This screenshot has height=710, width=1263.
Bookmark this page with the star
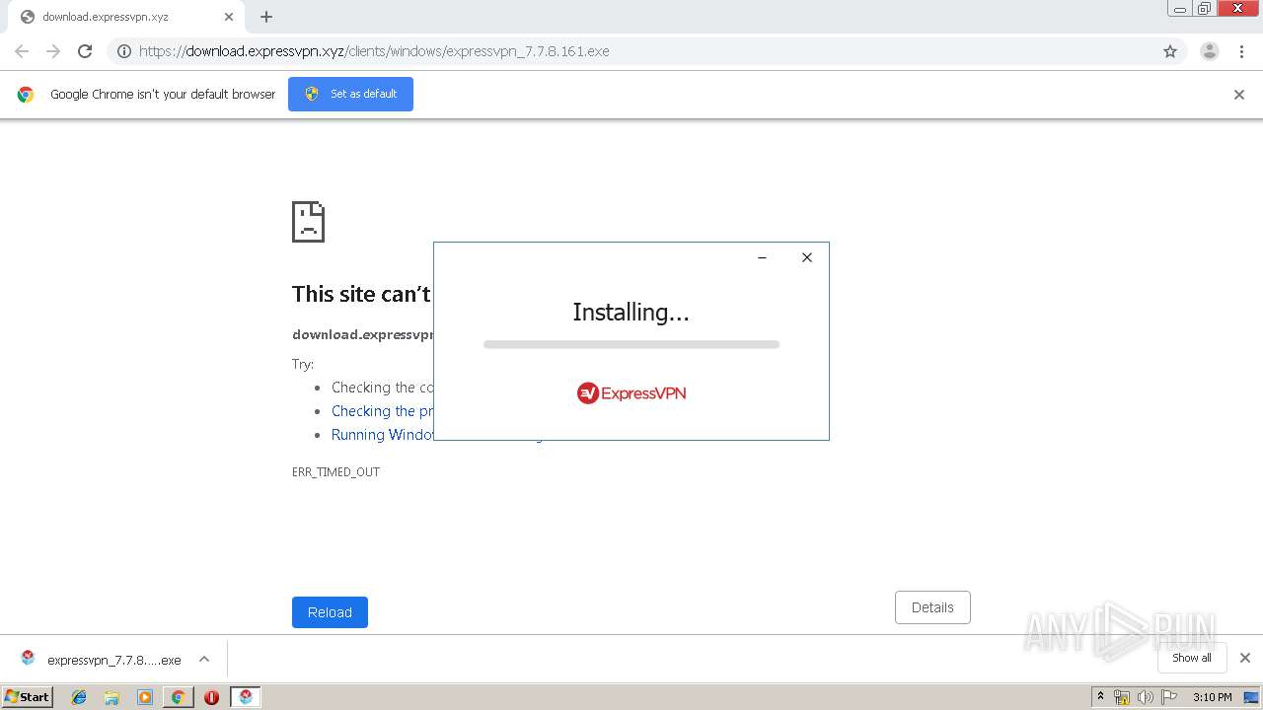pos(1170,51)
